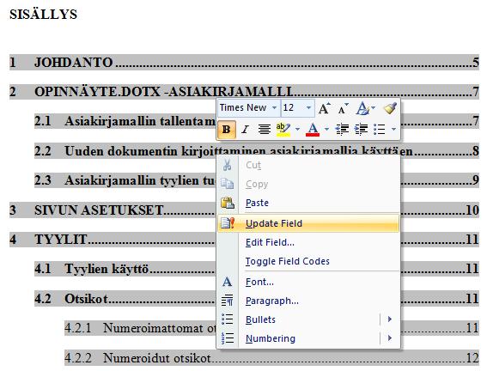Viewport: 493px width, 371px height.
Task: Open the Paragraph... dialog entry
Action: tap(308, 301)
